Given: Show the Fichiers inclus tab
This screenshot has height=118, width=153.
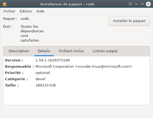Looking at the screenshot, I should pyautogui.click(x=71, y=51).
